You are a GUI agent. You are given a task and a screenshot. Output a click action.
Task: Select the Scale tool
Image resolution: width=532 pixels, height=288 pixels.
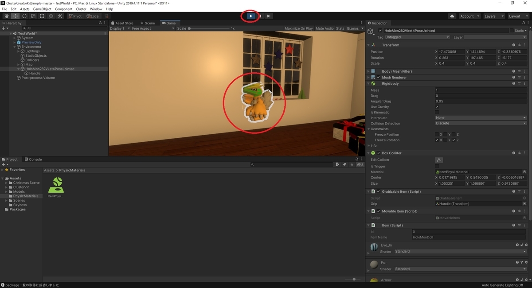click(33, 16)
